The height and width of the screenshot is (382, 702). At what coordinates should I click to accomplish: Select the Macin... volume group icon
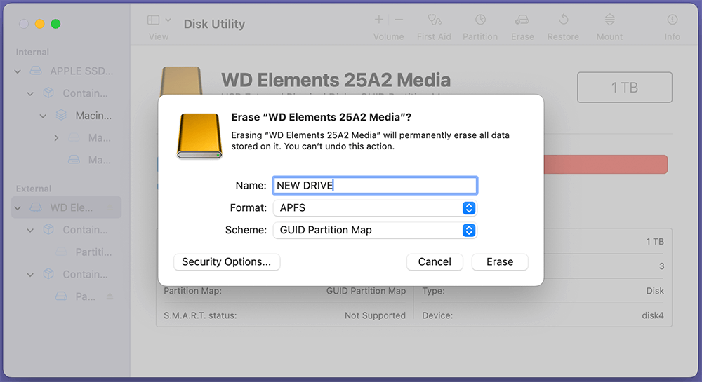61,115
